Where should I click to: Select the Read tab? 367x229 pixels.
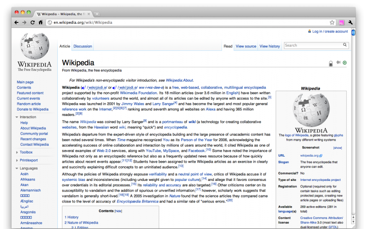click(228, 46)
